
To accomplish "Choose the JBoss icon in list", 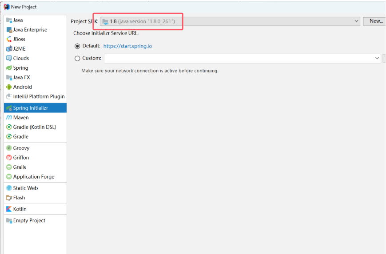I will [9, 39].
